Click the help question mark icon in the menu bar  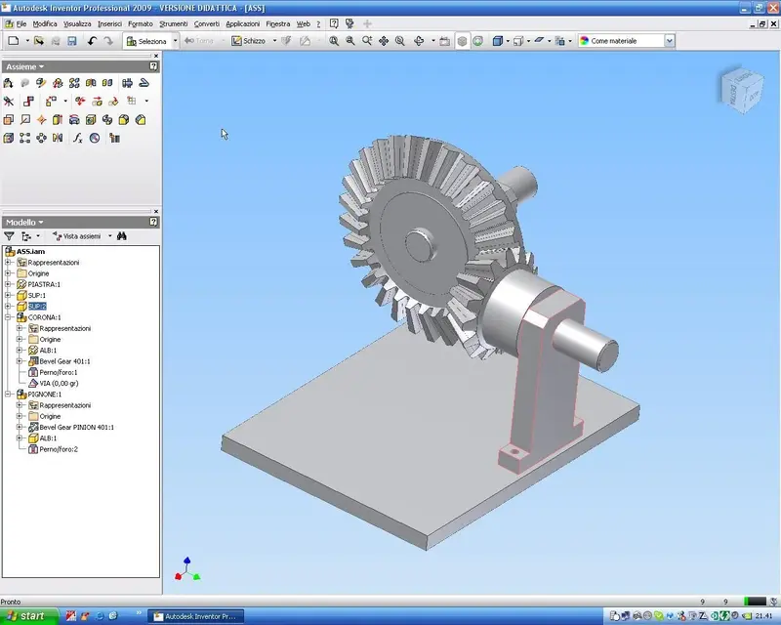pyautogui.click(x=334, y=23)
